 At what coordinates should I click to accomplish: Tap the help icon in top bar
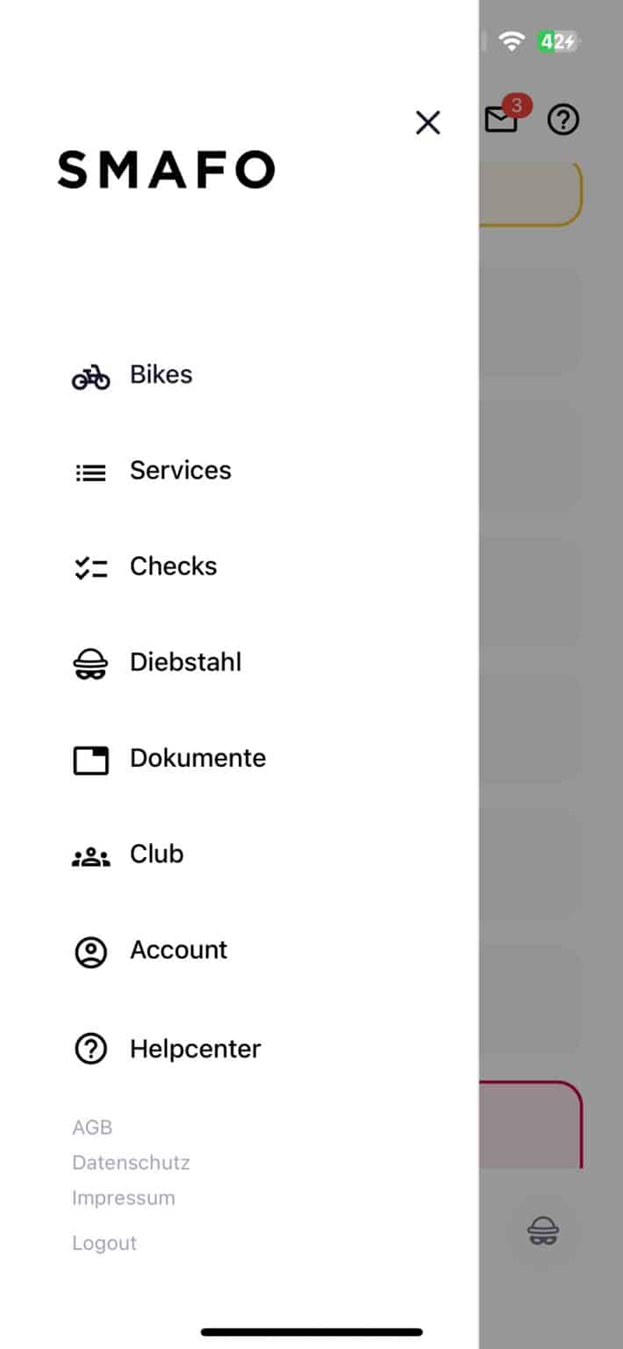click(x=563, y=119)
